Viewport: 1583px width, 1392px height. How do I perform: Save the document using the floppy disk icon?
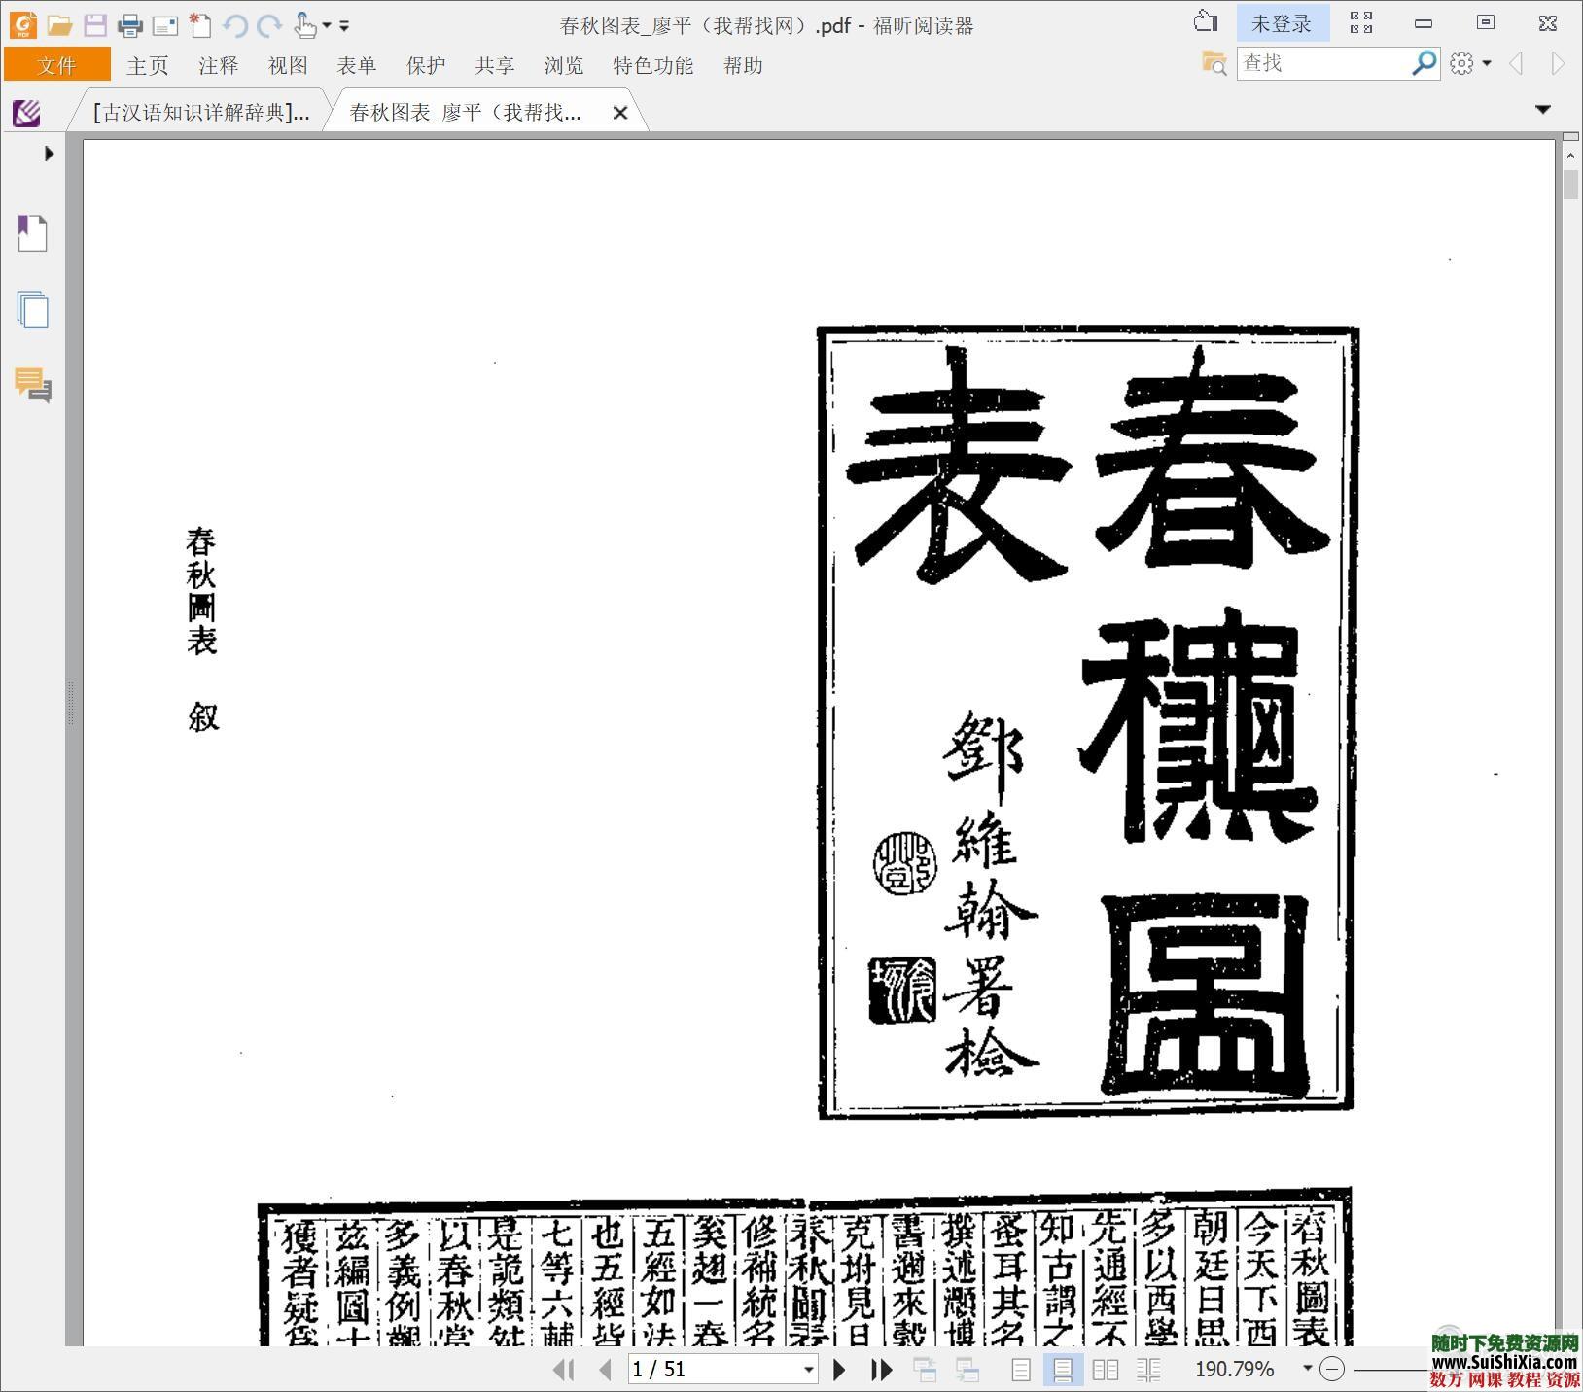95,25
